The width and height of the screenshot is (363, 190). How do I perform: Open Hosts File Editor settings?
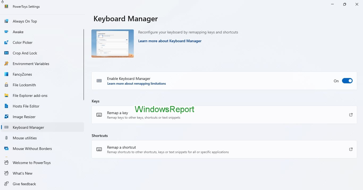(43, 106)
